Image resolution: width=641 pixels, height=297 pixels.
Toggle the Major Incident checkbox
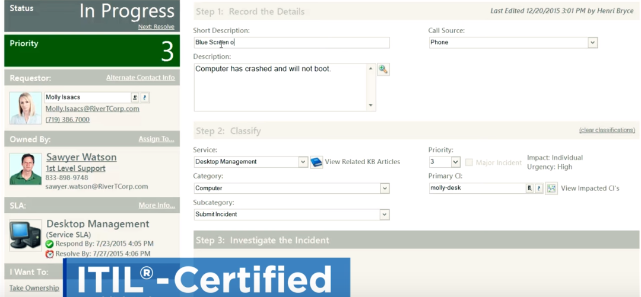point(469,162)
